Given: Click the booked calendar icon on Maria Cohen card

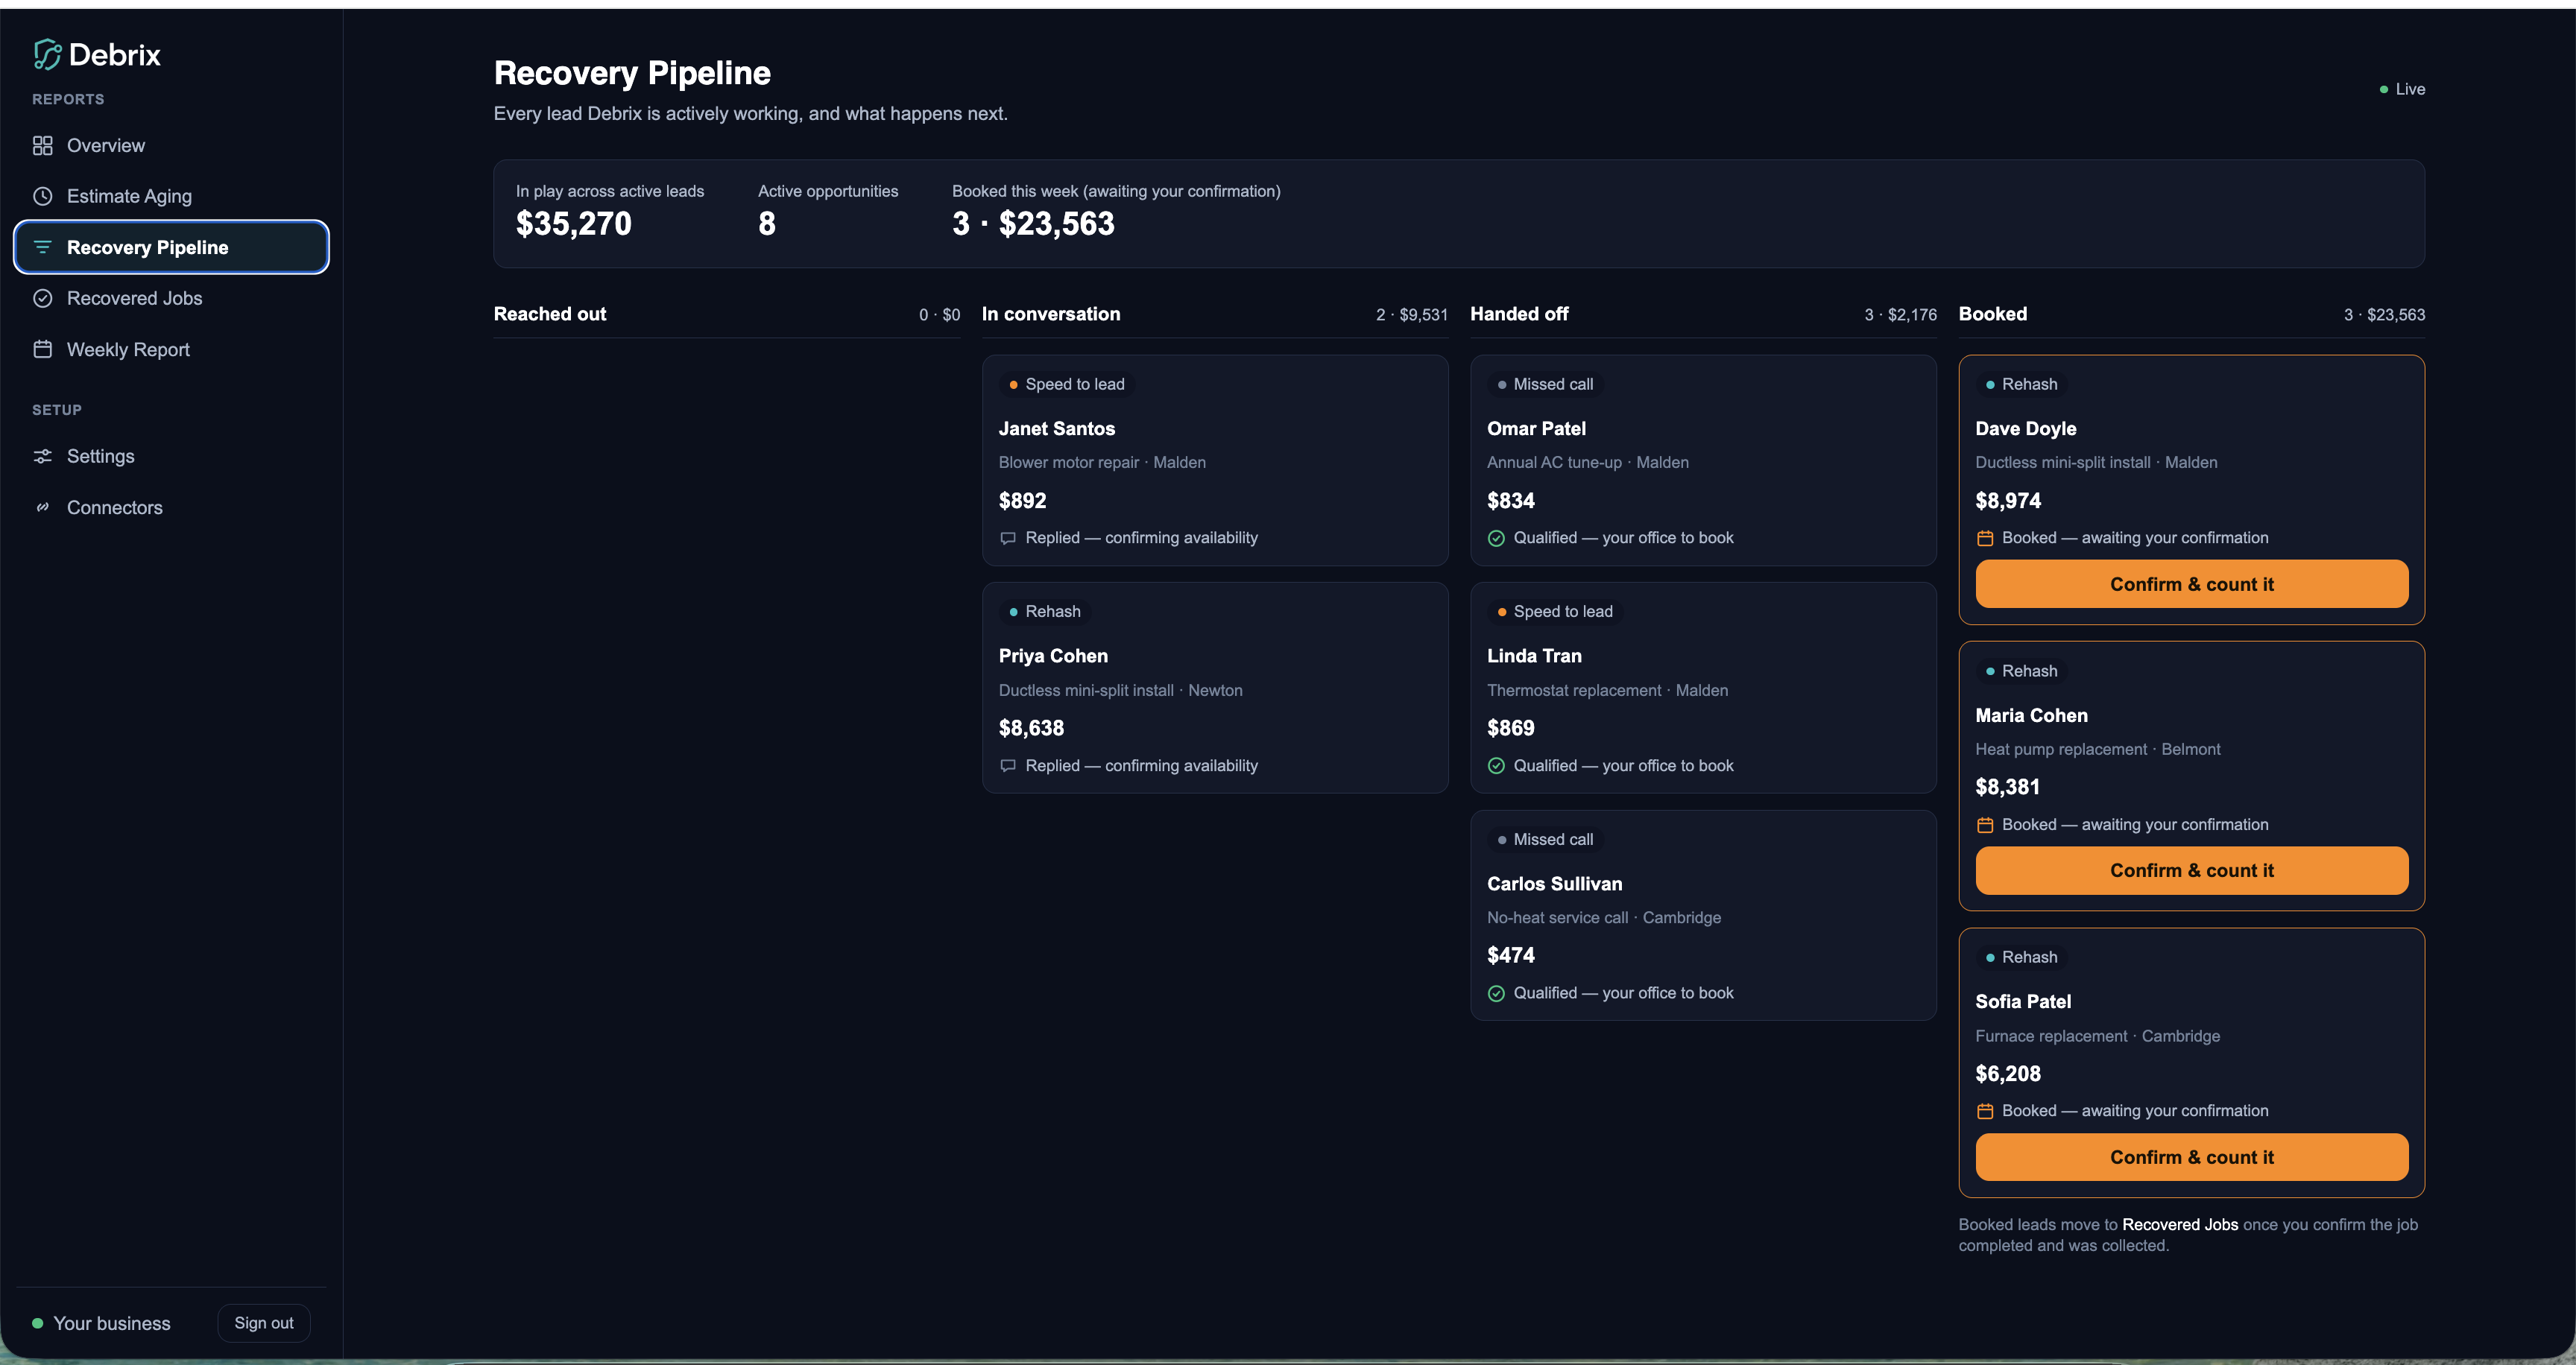Looking at the screenshot, I should coord(1985,824).
